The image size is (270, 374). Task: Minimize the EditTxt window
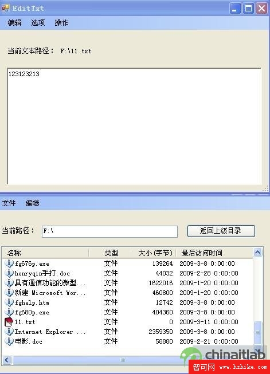click(235, 9)
